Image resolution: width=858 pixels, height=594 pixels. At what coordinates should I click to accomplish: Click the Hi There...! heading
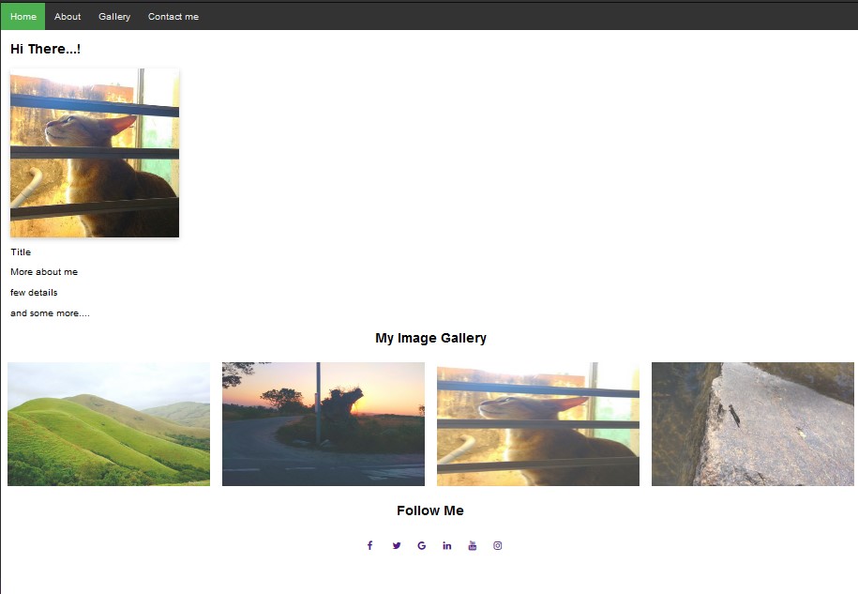pos(46,49)
